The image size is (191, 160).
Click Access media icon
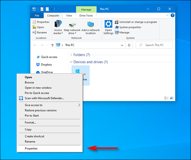click(x=58, y=24)
